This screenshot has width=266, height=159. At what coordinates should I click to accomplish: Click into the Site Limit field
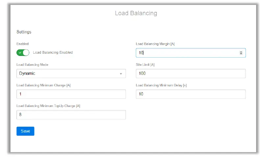click(x=191, y=74)
